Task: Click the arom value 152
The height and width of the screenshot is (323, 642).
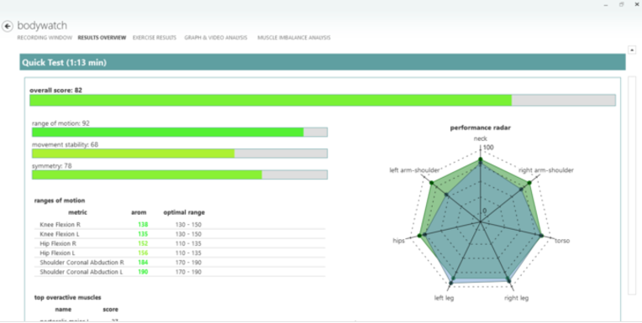Action: coord(143,243)
